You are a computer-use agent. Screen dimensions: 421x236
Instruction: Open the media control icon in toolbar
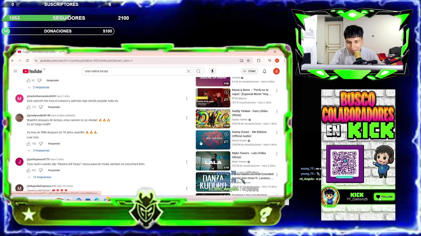coord(269,61)
